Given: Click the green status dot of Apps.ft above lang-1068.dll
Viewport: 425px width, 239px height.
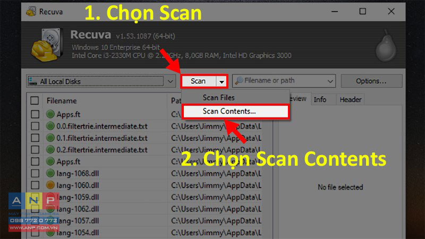Looking at the screenshot, I should (50, 161).
